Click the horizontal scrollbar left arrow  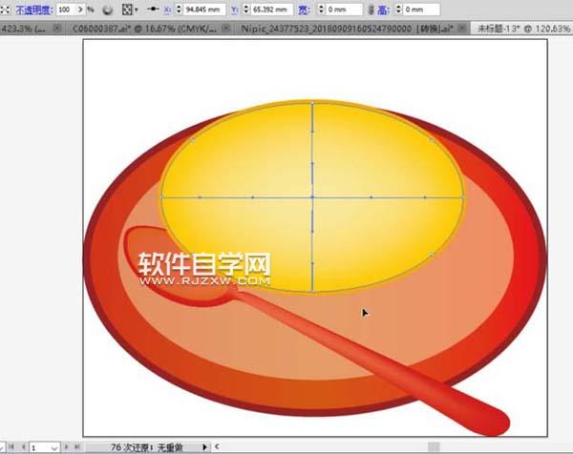[217, 446]
